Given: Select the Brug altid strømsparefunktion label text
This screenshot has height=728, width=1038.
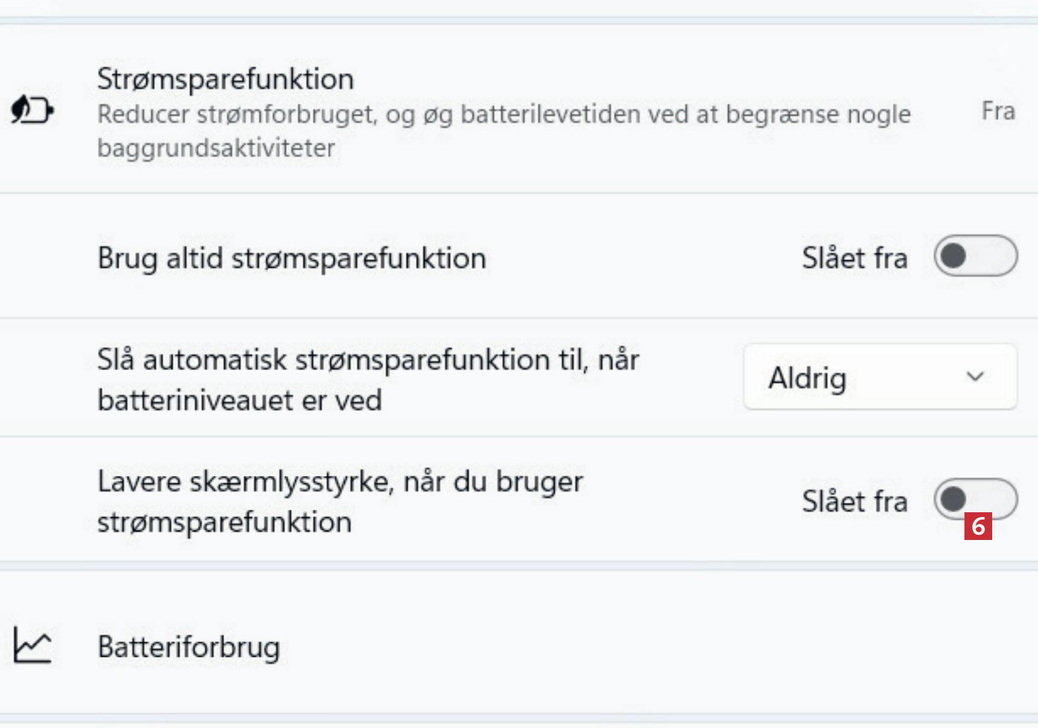Looking at the screenshot, I should pos(292,259).
